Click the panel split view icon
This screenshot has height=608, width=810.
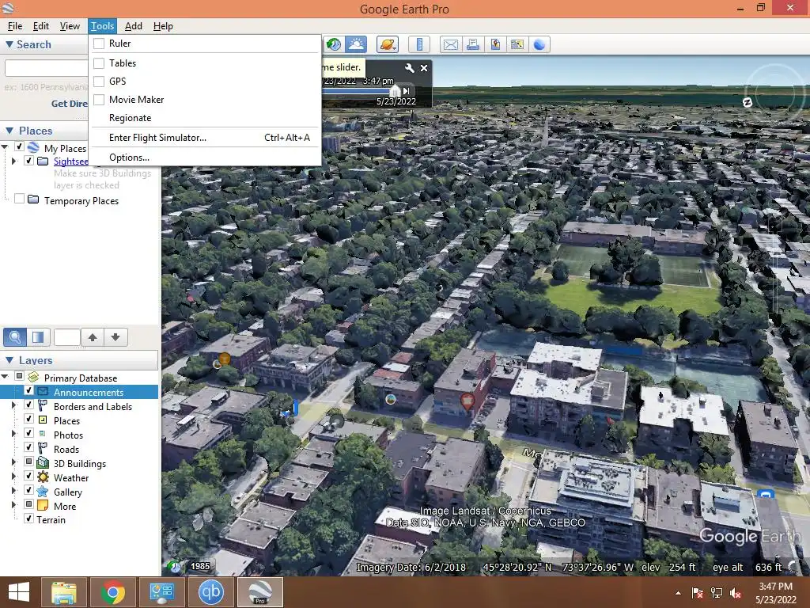pos(38,337)
